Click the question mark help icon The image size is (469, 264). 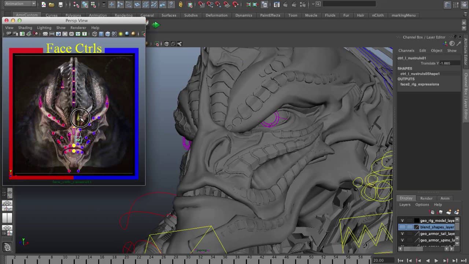coord(171,4)
